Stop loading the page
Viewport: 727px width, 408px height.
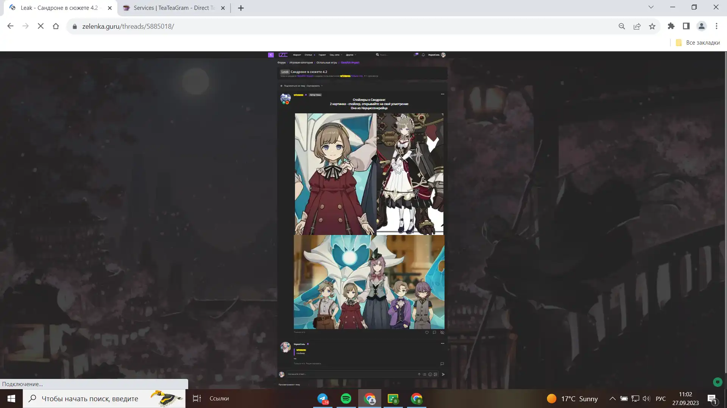pyautogui.click(x=41, y=26)
